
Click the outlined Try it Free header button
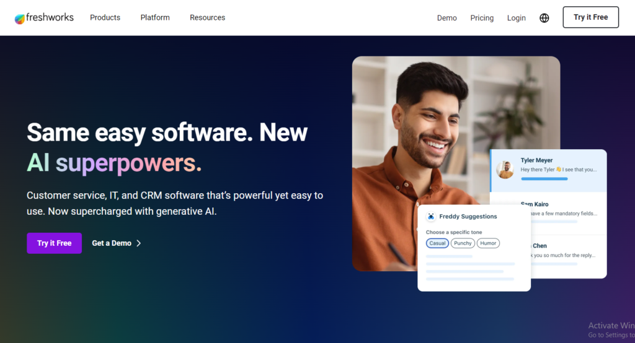(x=590, y=17)
